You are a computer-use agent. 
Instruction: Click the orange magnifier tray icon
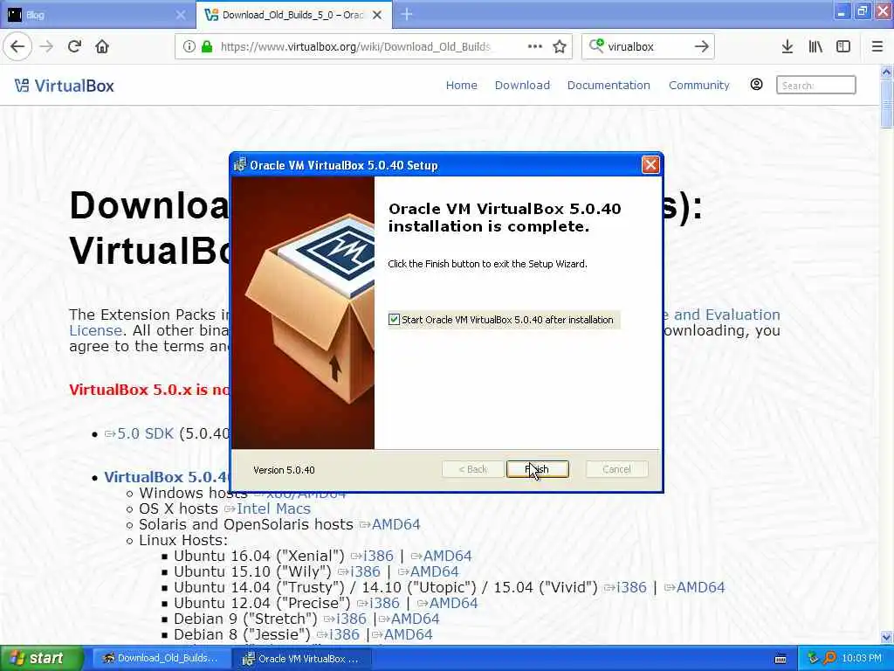click(829, 658)
